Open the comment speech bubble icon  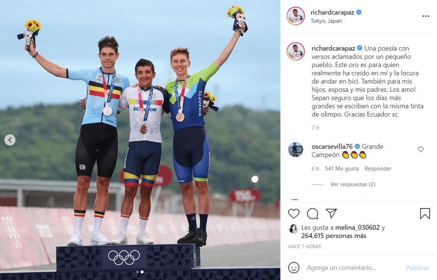[312, 213]
